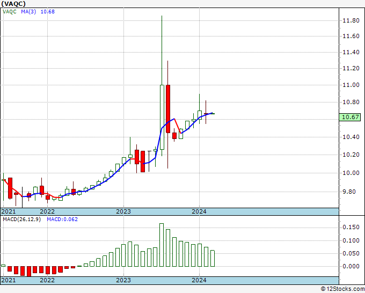
Task: Click the 10.20 price axis label
Action: coord(351,155)
